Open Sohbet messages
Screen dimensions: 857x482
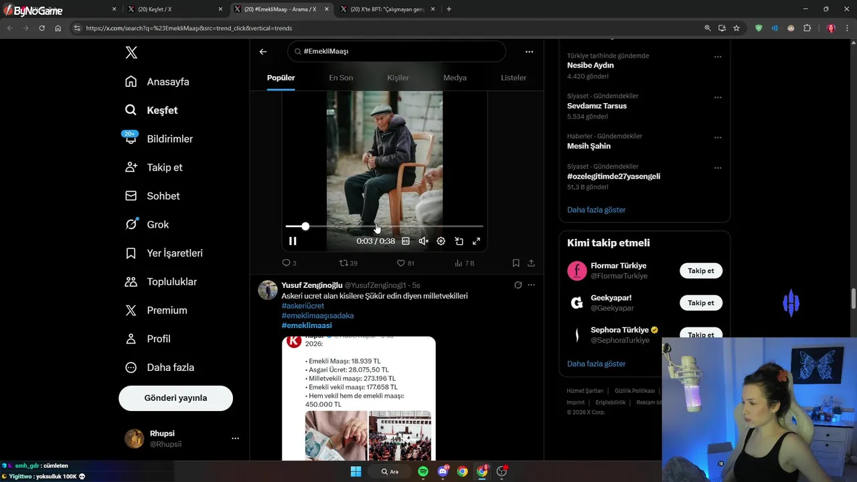coord(152,196)
